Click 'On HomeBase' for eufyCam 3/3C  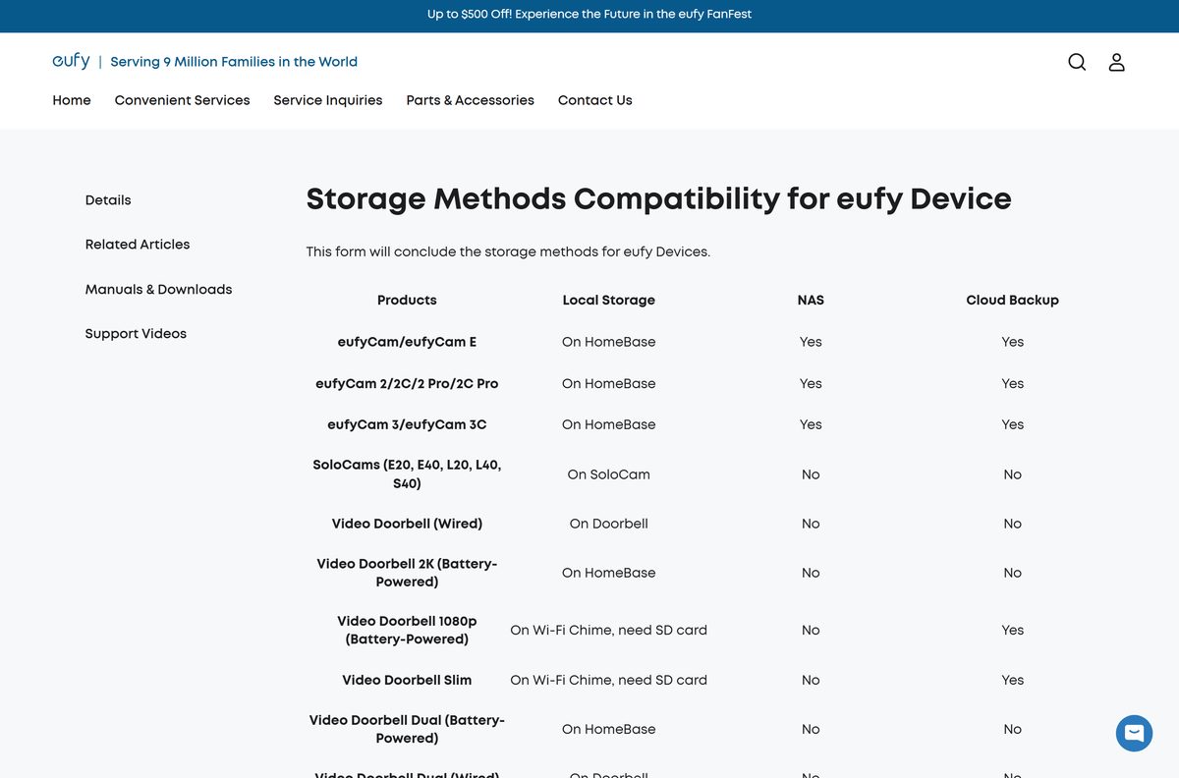[609, 424]
